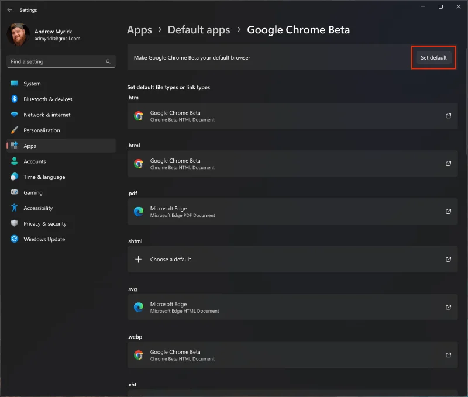Screen dimensions: 468x397
Task: Open Bluetooth & devices settings
Action: tap(61, 99)
